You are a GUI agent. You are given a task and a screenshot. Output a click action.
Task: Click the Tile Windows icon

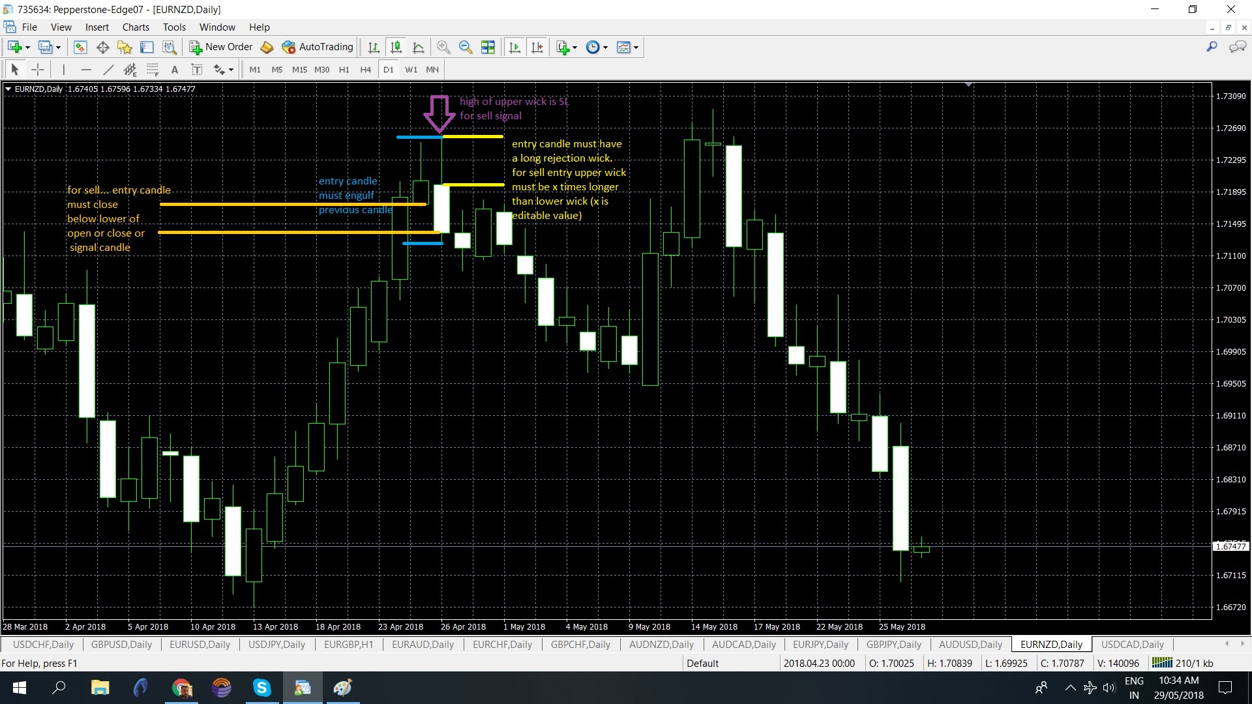pyautogui.click(x=488, y=47)
